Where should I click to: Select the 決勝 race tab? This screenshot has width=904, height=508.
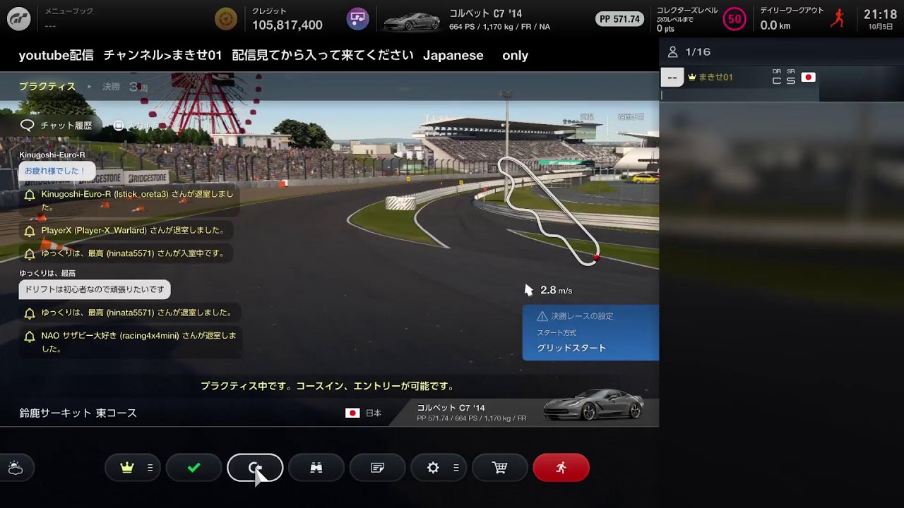tap(112, 87)
